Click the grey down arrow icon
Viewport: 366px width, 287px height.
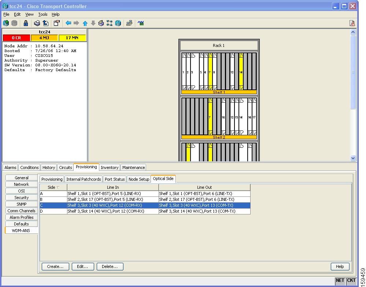tap(93, 23)
